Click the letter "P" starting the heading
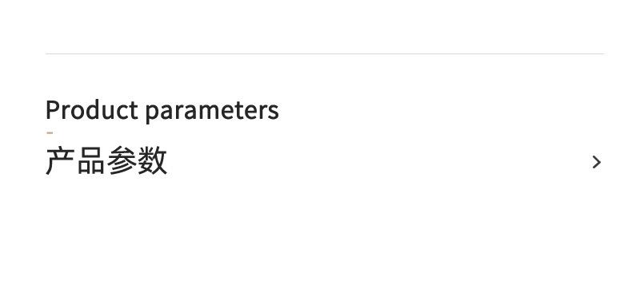632x300 pixels. pyautogui.click(x=53, y=110)
